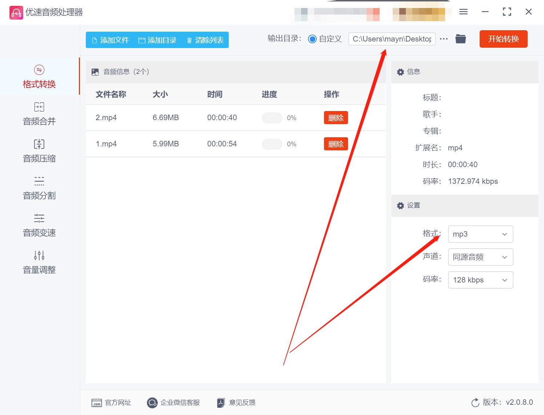Open the 格式 dropdown showing mp3
Screen dimensions: 544x415
tap(480, 234)
